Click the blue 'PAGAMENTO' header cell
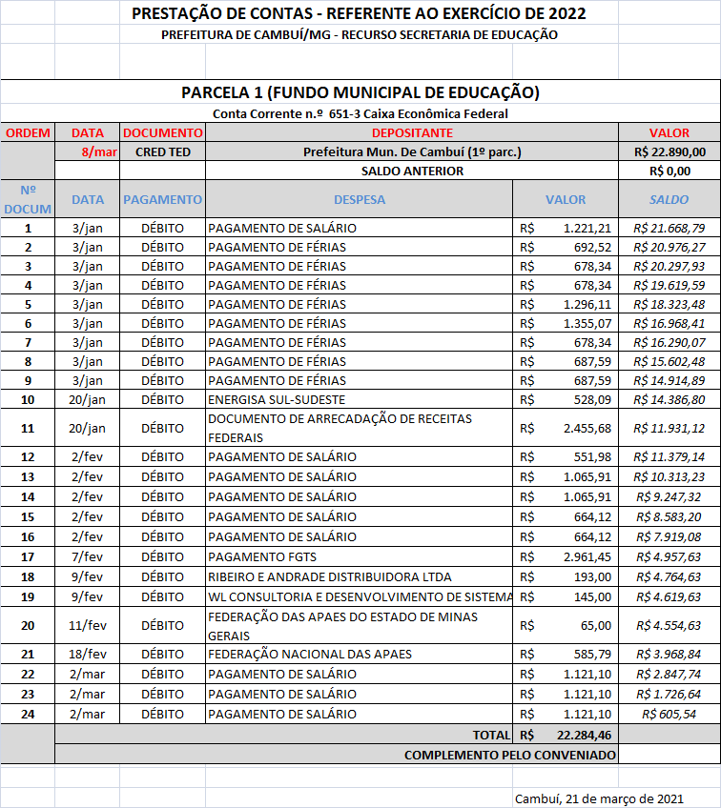The width and height of the screenshot is (721, 808). coord(162,199)
